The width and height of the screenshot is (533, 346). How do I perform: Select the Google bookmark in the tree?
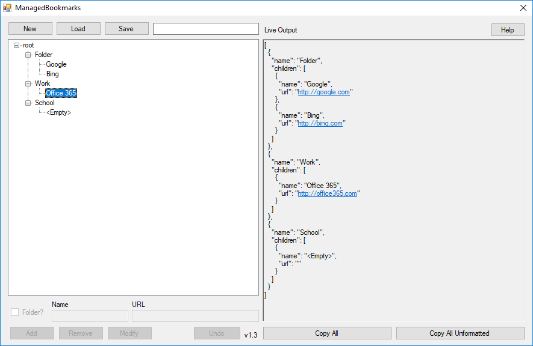point(55,64)
